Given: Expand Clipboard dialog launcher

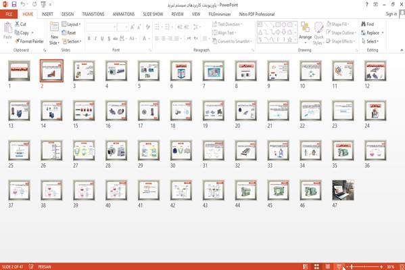Looking at the screenshot, I should 45,50.
